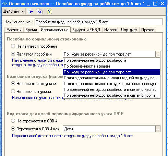
Task: Open help with the question mark icon
Action: tap(49, 11)
